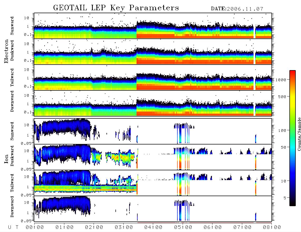Click the color bar "10" tick value
This screenshot has width=301, height=232.
tap(283, 181)
